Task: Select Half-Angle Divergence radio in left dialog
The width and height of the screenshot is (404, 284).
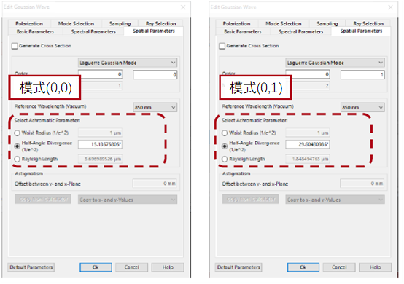Action: [x=18, y=146]
